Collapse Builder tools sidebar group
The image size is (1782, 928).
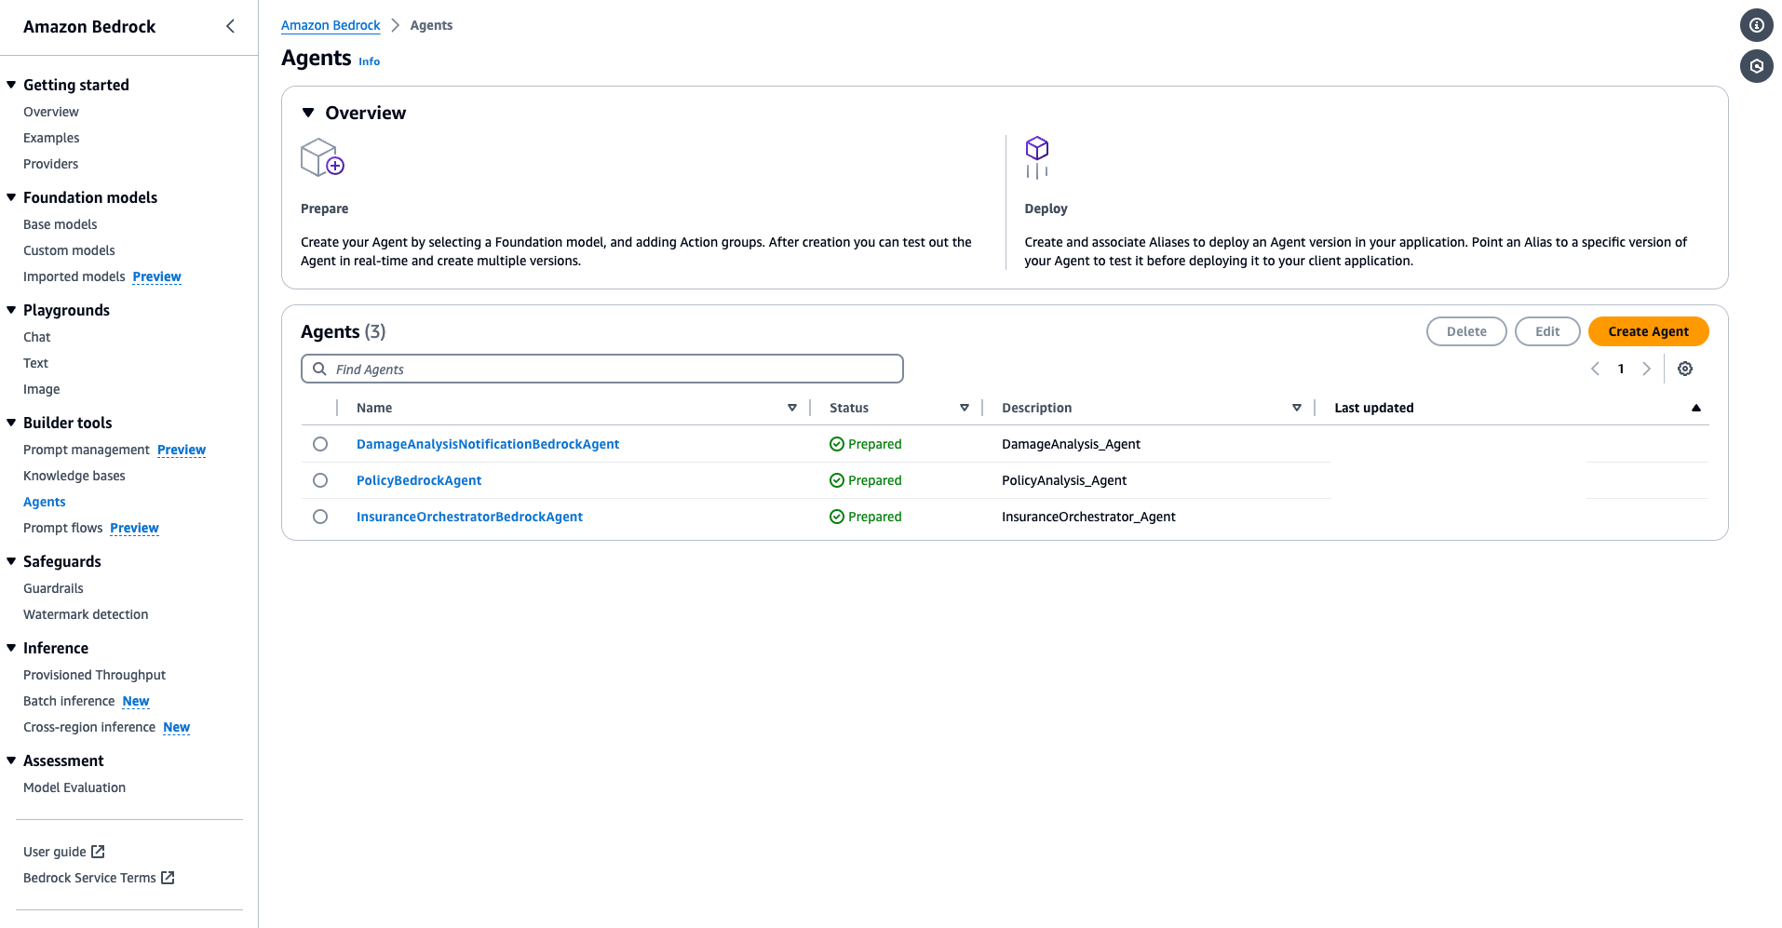coord(11,423)
